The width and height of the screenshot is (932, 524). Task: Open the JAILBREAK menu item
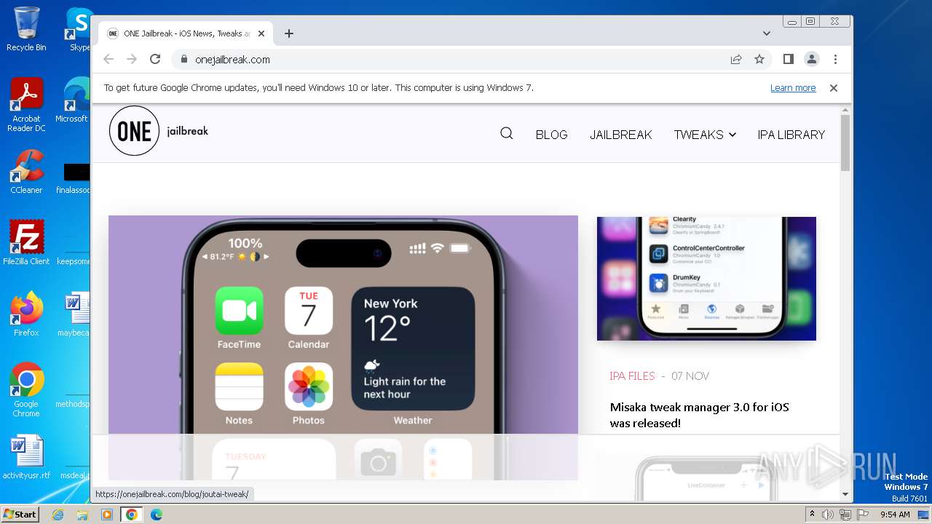[621, 135]
